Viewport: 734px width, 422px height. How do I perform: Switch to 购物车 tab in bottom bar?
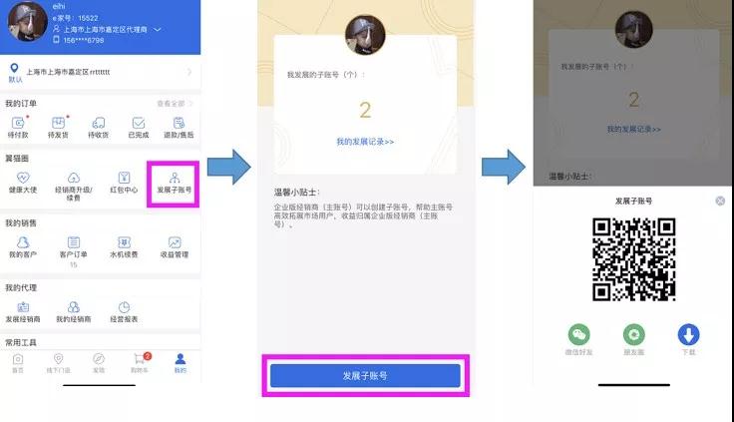point(140,362)
